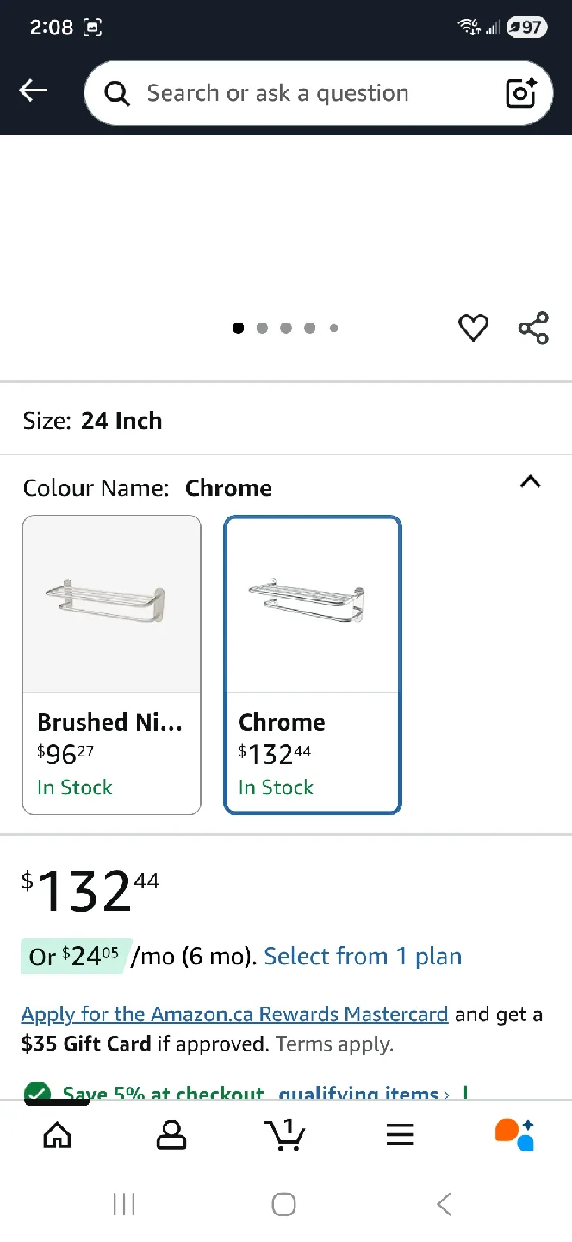Viewport: 572px width, 1242px height.
Task: Apply for the Amazon.ca Rewards Mastercard
Action: tap(234, 1013)
